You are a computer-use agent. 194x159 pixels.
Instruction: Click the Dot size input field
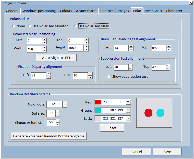51,113
